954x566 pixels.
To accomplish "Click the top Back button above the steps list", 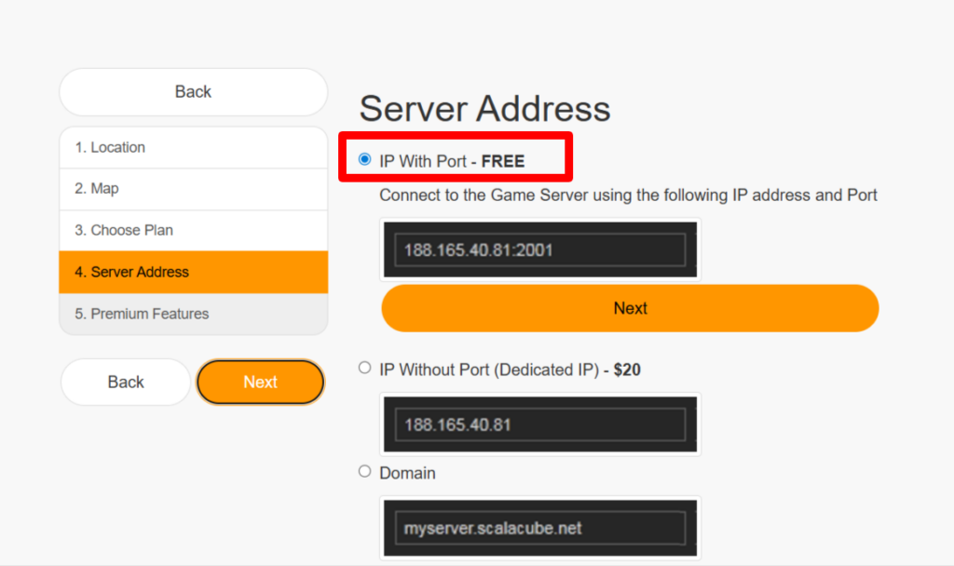I will click(x=193, y=92).
